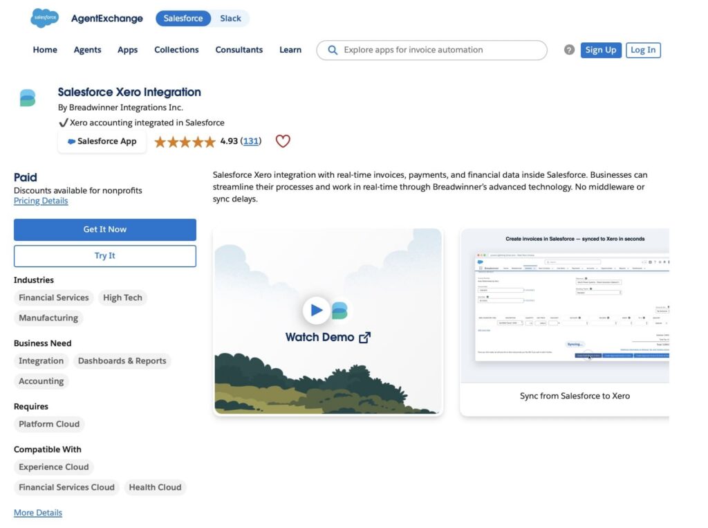Select the Financial Services industry tag
The height and width of the screenshot is (528, 708).
coord(54,298)
